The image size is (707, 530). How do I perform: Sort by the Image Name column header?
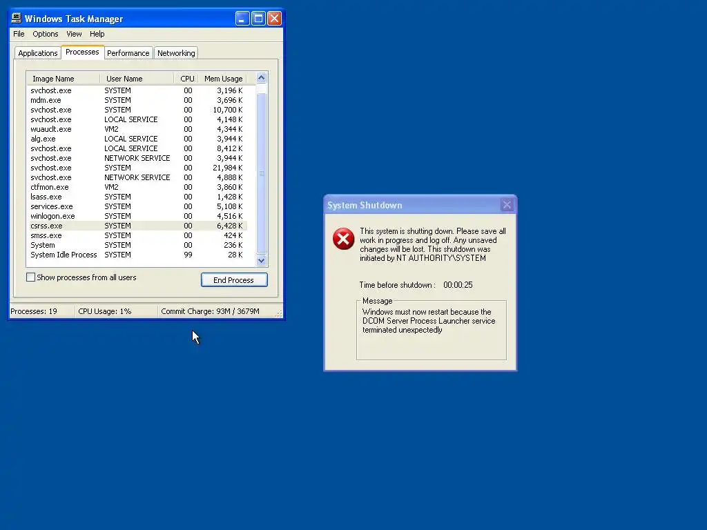click(63, 79)
